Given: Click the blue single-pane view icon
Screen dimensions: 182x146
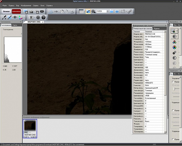Looking at the screenshot, I should (112, 11).
